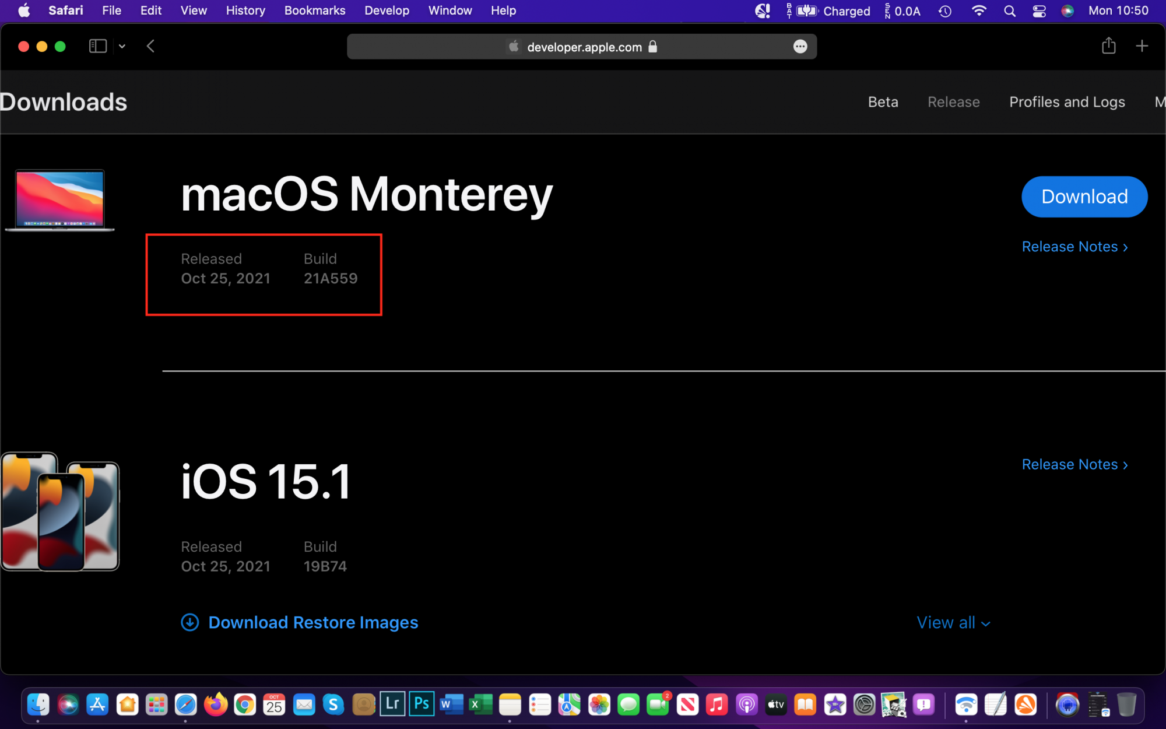Open Apple Music from the Dock

point(717,705)
